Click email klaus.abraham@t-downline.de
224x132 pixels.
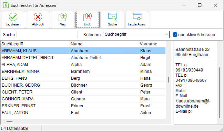[x=193, y=103]
